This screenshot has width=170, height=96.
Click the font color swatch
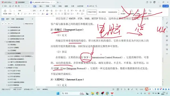pos(47,14)
